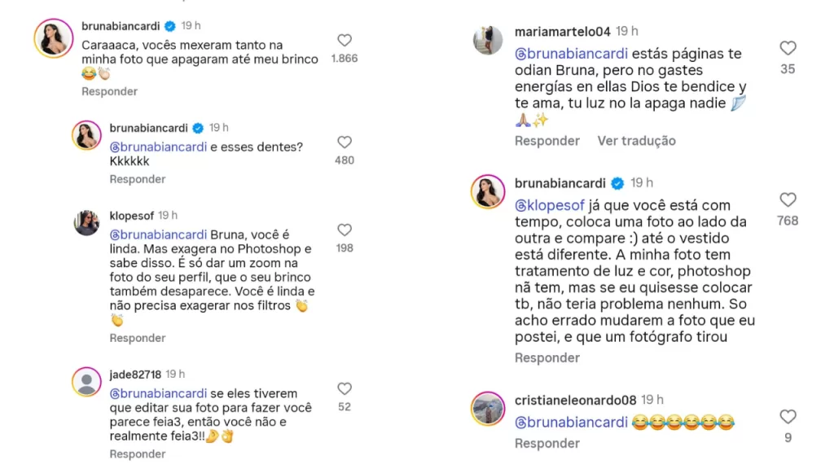Click Responder under mariamartelo04's comment
The image size is (834, 469).
coord(547,141)
